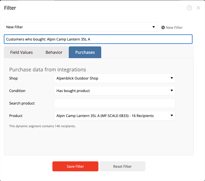Viewport: 205px width, 181px height.
Task: Click the New Filter link text
Action: 174,28
